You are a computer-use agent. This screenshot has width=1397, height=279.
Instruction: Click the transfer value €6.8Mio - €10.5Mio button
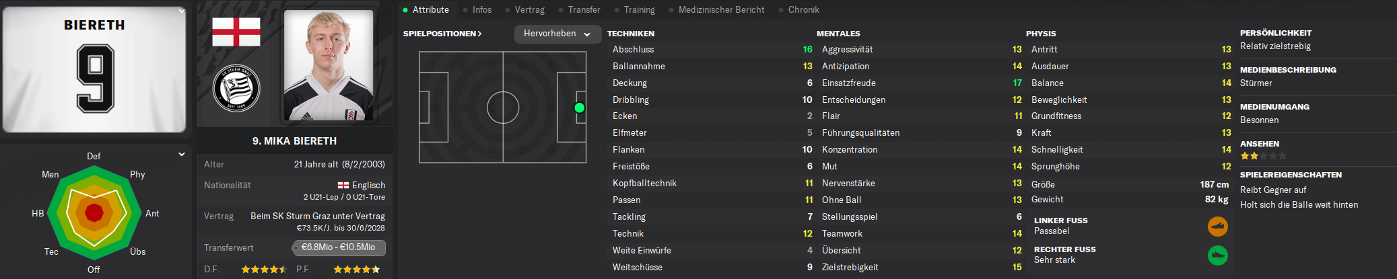[x=339, y=247]
